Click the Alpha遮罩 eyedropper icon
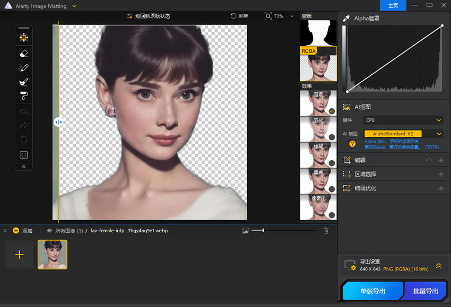This screenshot has height=307, width=451. (x=346, y=19)
